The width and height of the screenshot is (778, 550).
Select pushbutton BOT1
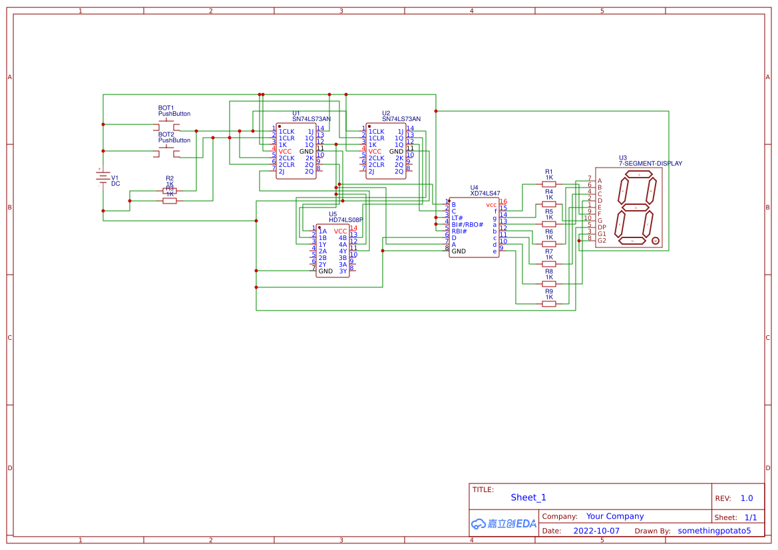coord(165,123)
